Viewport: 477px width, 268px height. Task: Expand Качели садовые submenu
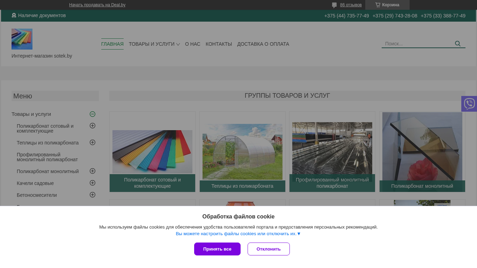pyautogui.click(x=93, y=183)
